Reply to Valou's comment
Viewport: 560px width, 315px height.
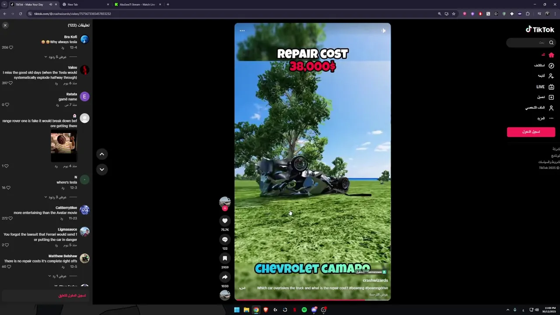click(56, 83)
